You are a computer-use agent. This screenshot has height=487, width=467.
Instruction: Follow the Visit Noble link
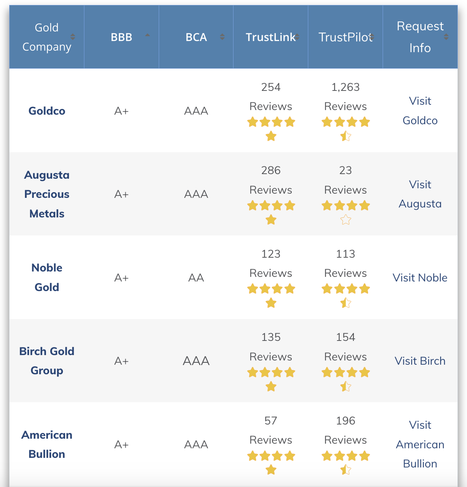point(420,278)
